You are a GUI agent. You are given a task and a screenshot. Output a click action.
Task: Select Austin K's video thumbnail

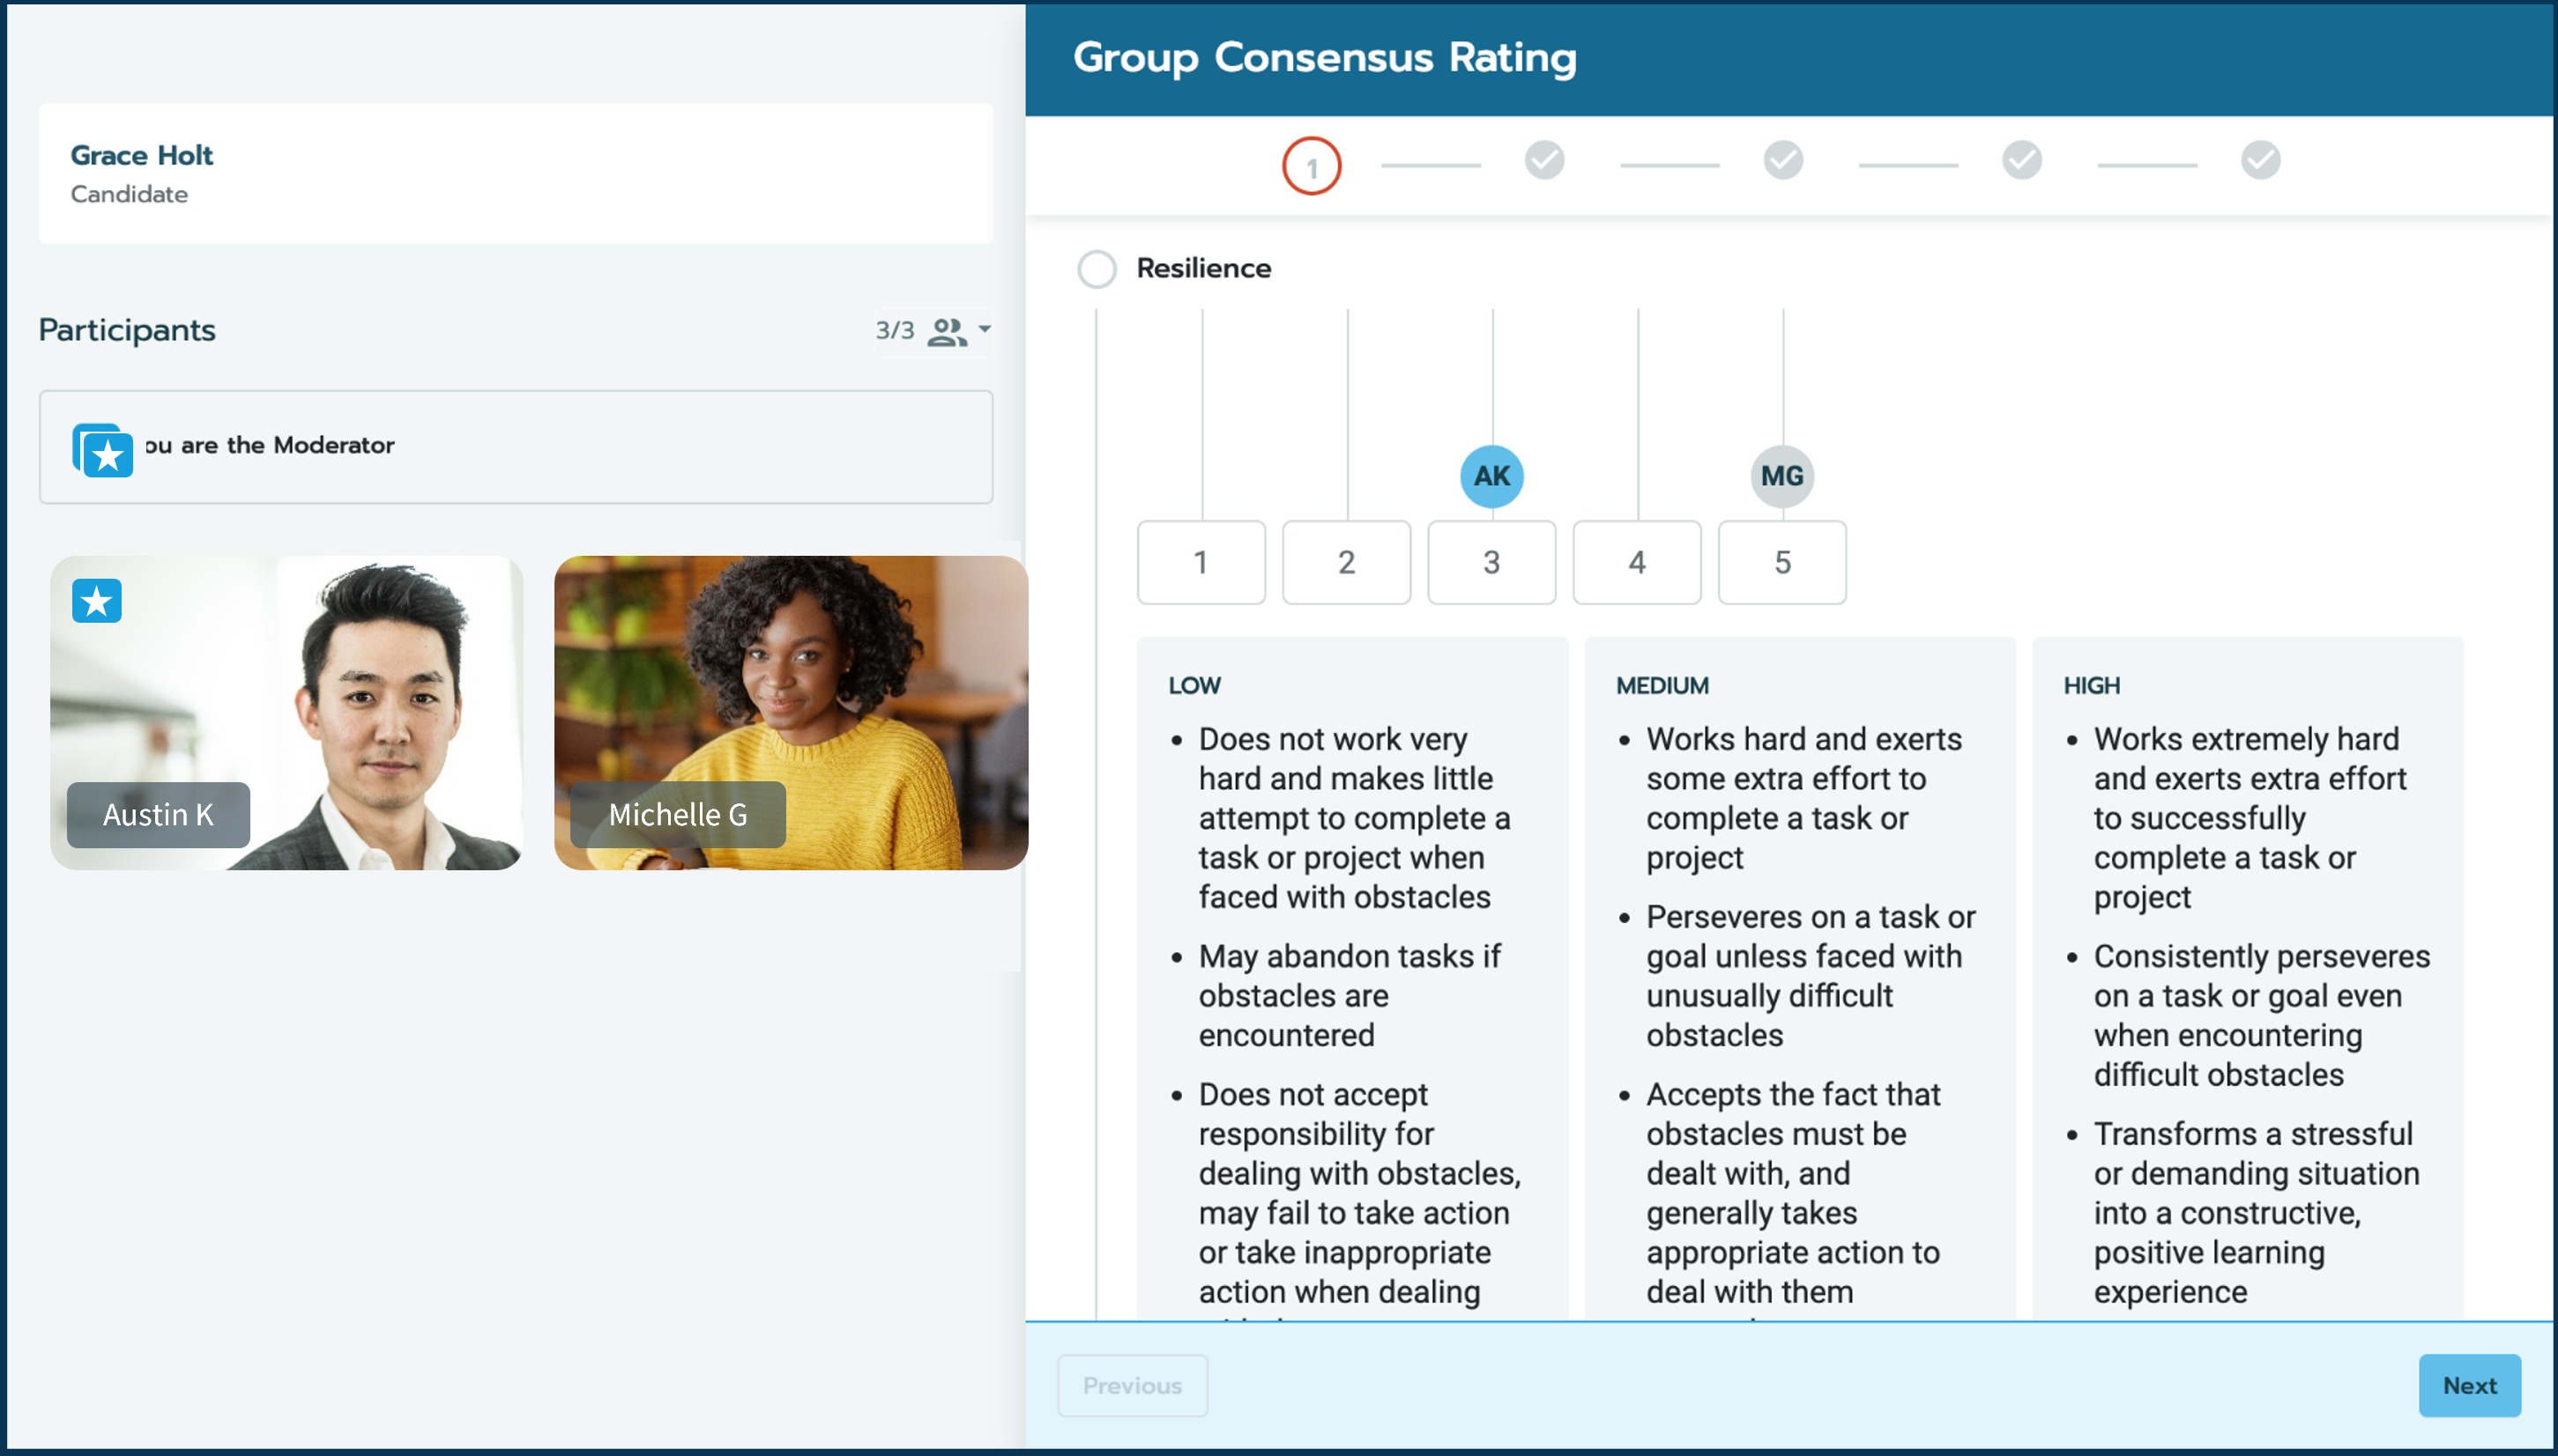point(286,712)
